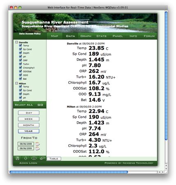Viewport: 176px width, 185px height.
Task: Click the Table button below data
Action: point(54,159)
